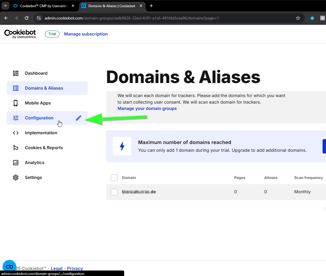Image resolution: width=326 pixels, height=276 pixels.
Task: Open the Dashboard grid icon
Action: 16,73
